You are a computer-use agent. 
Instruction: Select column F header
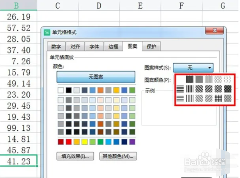pos(181,6)
